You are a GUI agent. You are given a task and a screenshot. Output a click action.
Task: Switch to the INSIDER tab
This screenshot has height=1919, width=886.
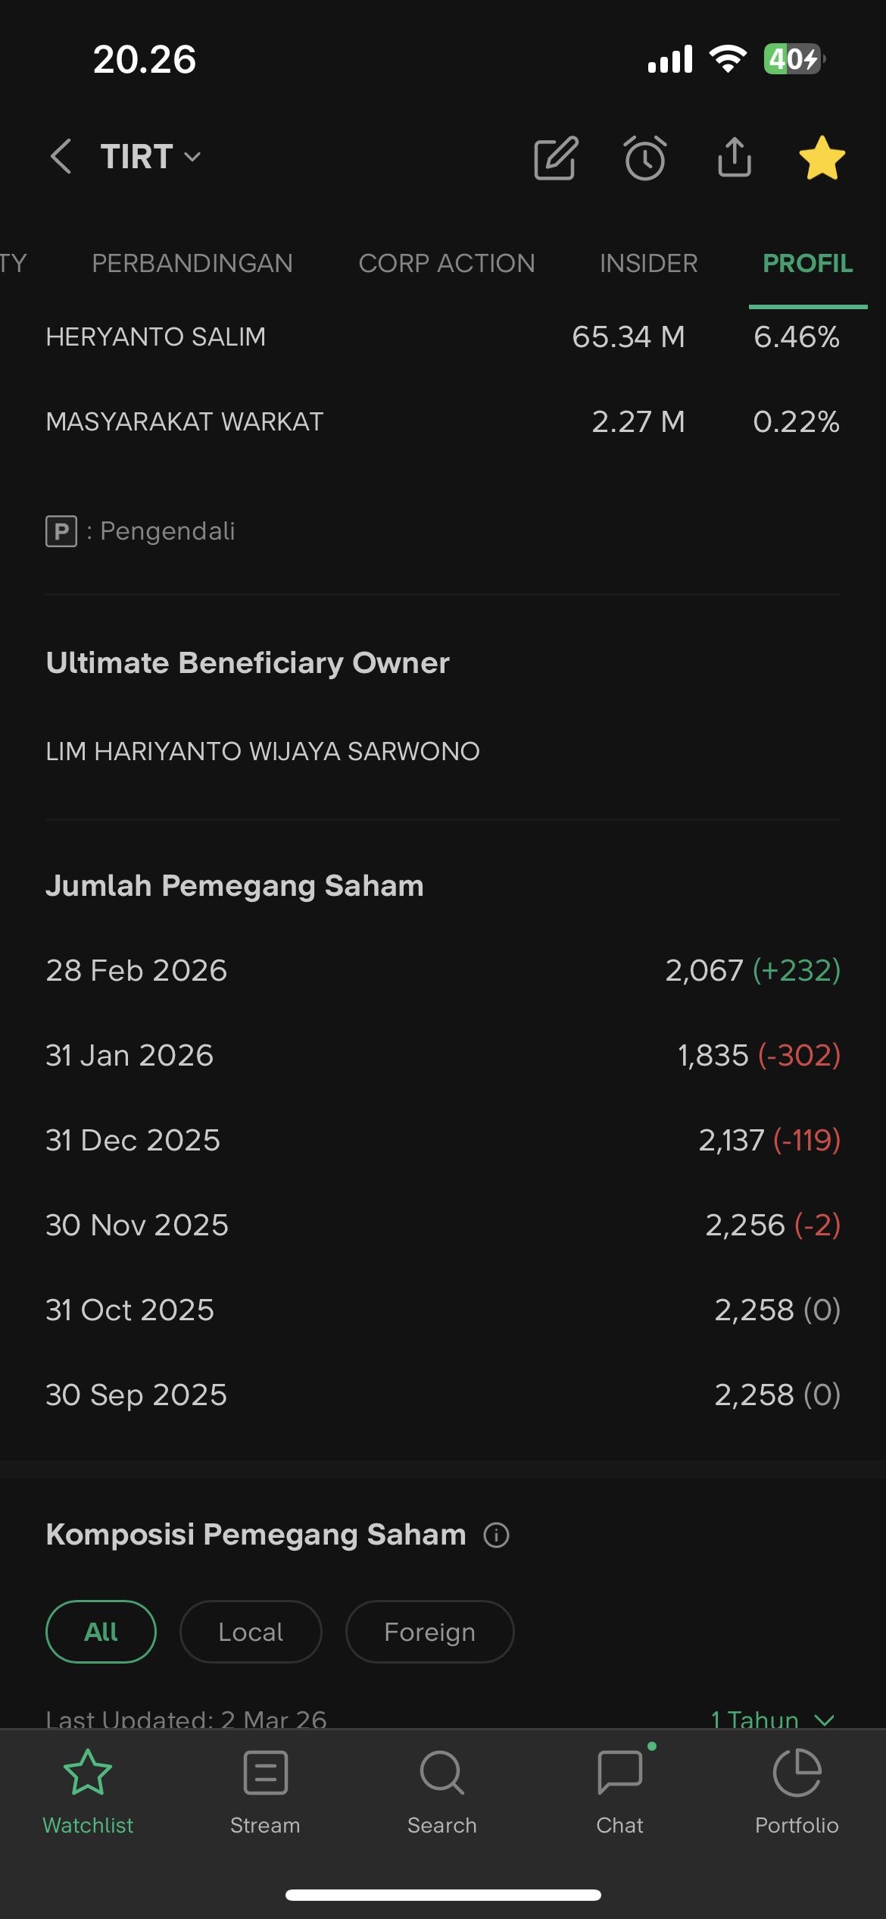[649, 263]
